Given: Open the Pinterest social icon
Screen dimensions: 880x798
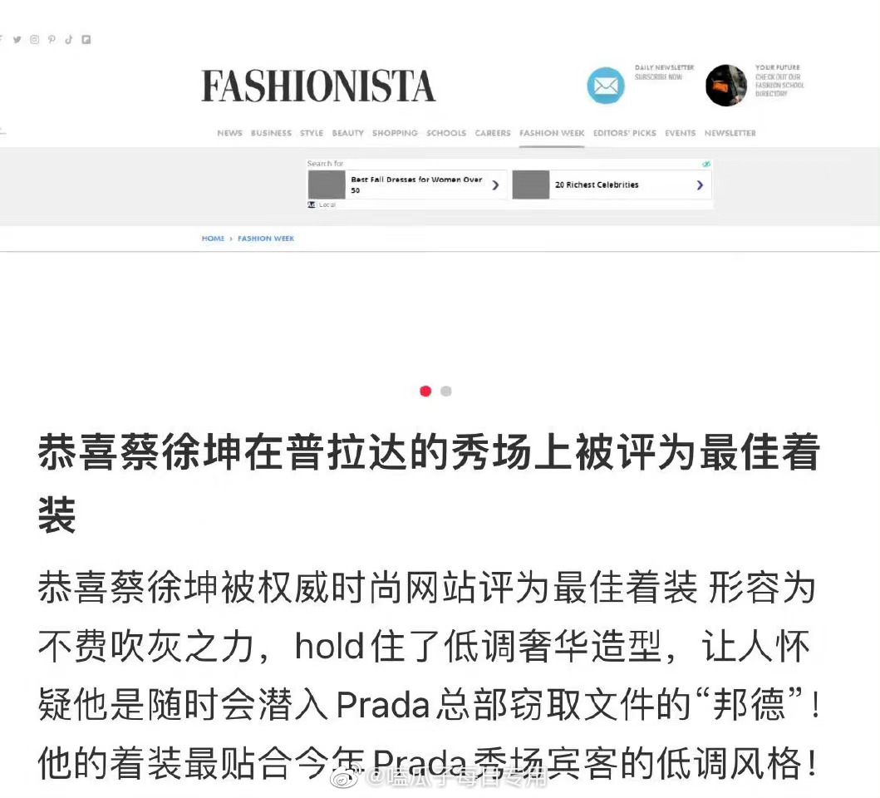Looking at the screenshot, I should pyautogui.click(x=52, y=39).
